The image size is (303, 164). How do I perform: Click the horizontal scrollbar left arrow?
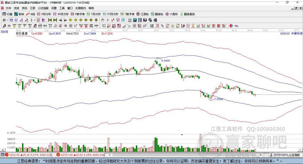click(x=110, y=155)
